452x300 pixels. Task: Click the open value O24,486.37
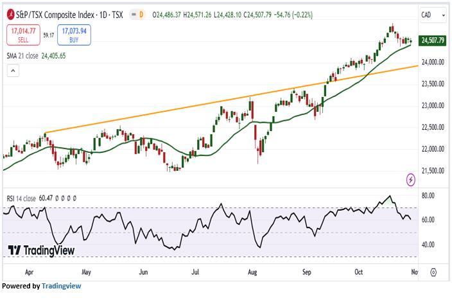tap(167, 14)
